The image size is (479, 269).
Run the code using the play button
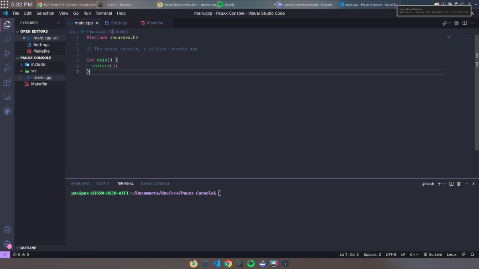445,23
